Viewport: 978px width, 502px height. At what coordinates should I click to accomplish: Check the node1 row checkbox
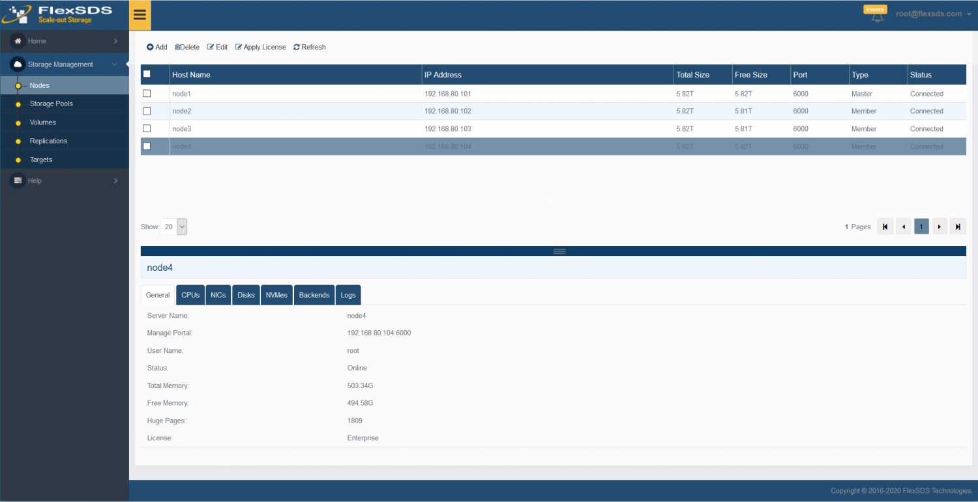(147, 93)
